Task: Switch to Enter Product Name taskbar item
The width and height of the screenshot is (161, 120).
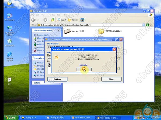Action: 83,118
